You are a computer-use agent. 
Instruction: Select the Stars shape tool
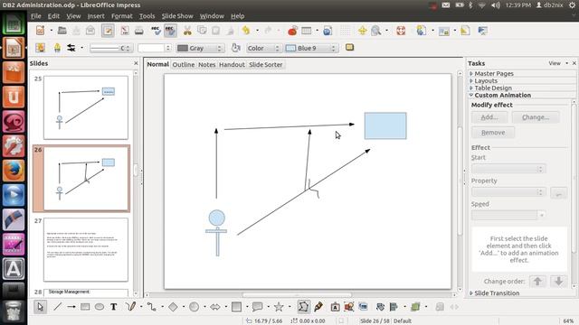[279, 307]
